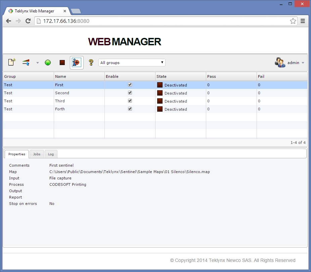The height and width of the screenshot is (272, 311).
Task: Open the Chrome hamburger menu
Action: coord(303,21)
